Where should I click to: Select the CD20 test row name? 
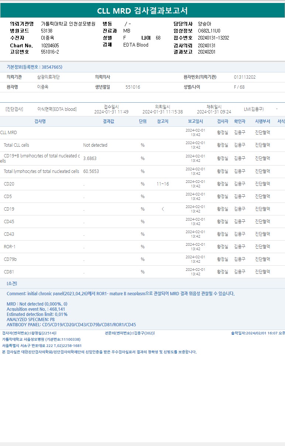tap(9, 184)
